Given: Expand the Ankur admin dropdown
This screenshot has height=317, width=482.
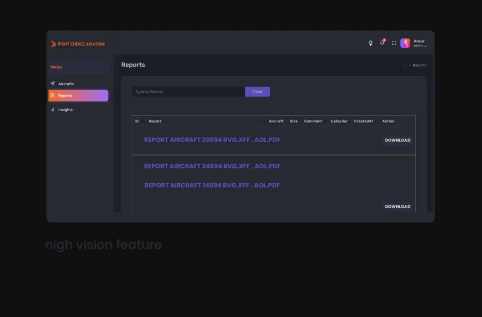Looking at the screenshot, I should coord(420,43).
